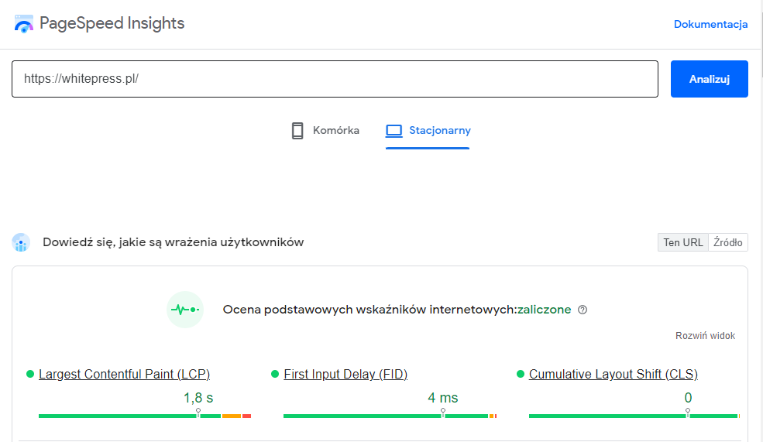The image size is (763, 442).
Task: Open First Input Delay (FID) link
Action: pyautogui.click(x=345, y=375)
